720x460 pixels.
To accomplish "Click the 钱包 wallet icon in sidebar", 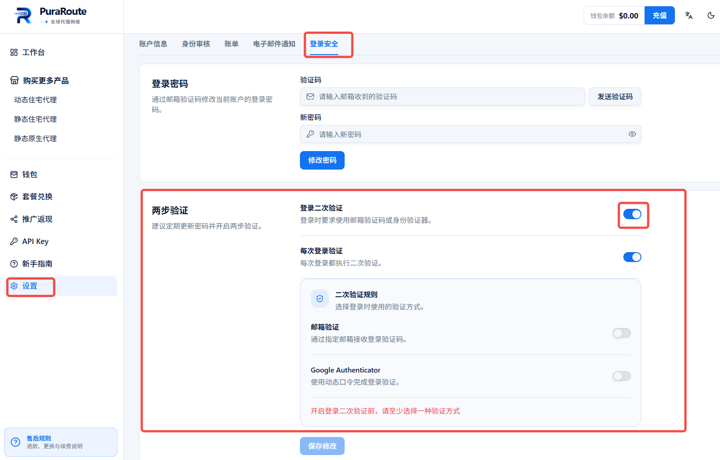I will coord(14,175).
